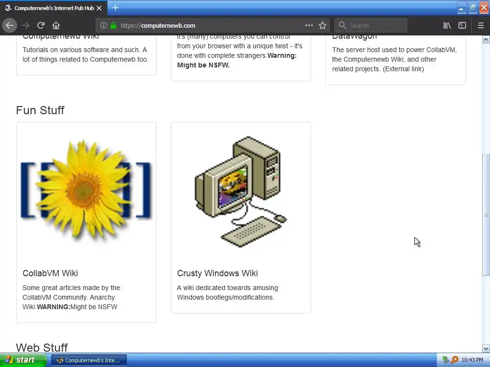Image resolution: width=490 pixels, height=367 pixels.
Task: Go to the browser home page icon
Action: click(x=56, y=26)
